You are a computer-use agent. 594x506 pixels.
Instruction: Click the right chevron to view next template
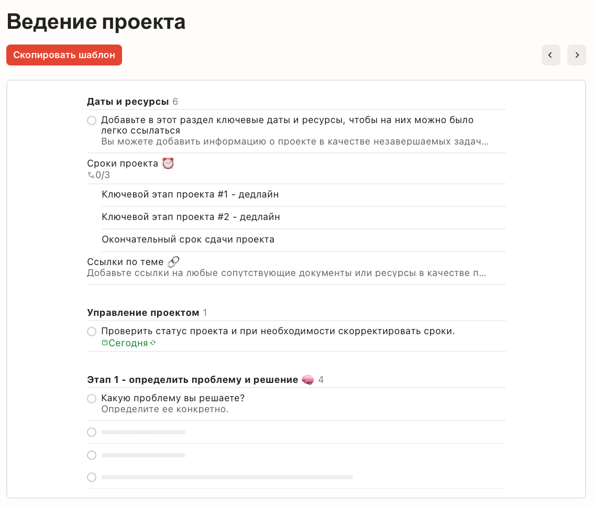[x=576, y=55]
